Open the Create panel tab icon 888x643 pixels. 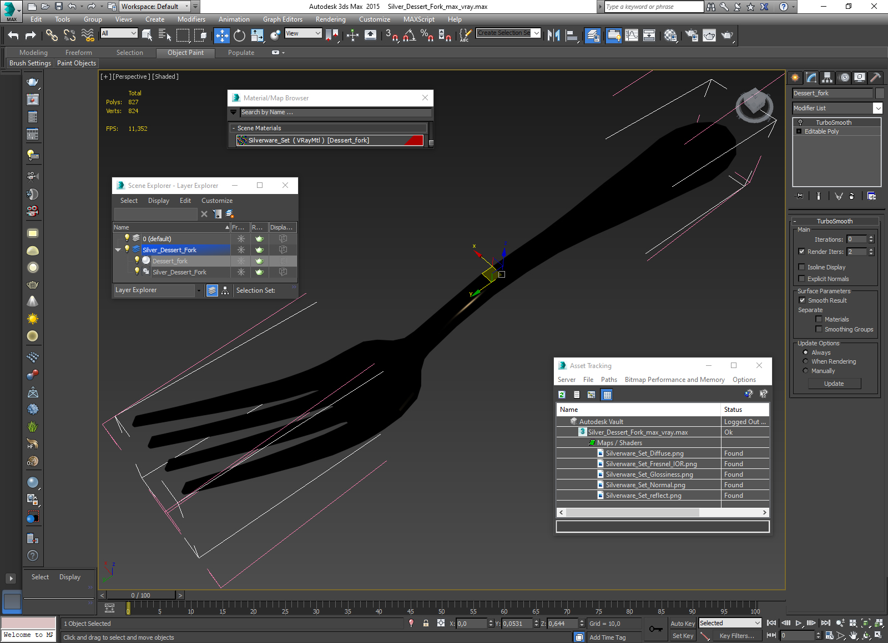click(x=795, y=78)
